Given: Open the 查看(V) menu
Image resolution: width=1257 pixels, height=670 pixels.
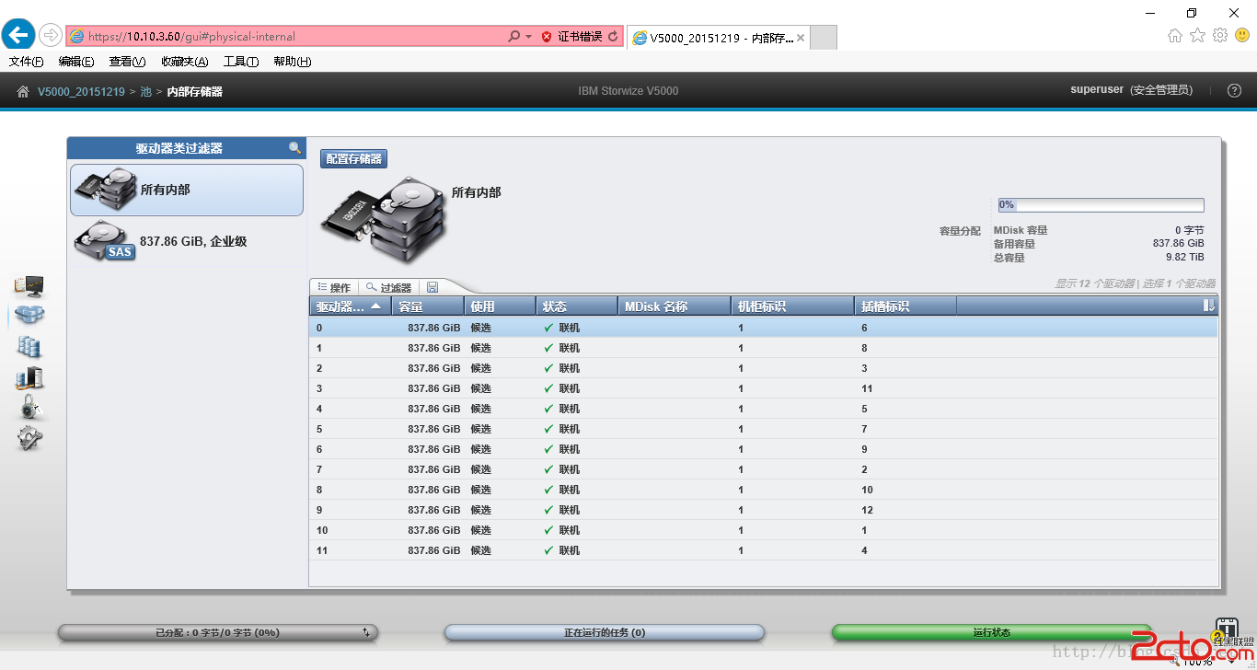Looking at the screenshot, I should [127, 62].
